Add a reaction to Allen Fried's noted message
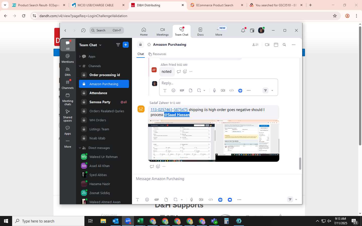The image size is (362, 226). pos(185,72)
